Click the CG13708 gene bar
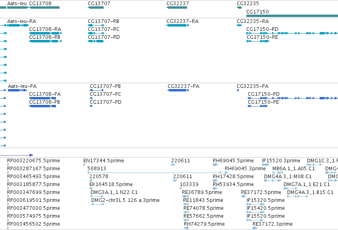Viewport: 338px width, 230px height. pyautogui.click(x=44, y=8)
